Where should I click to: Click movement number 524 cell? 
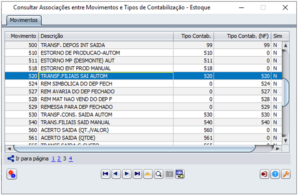click(22, 84)
